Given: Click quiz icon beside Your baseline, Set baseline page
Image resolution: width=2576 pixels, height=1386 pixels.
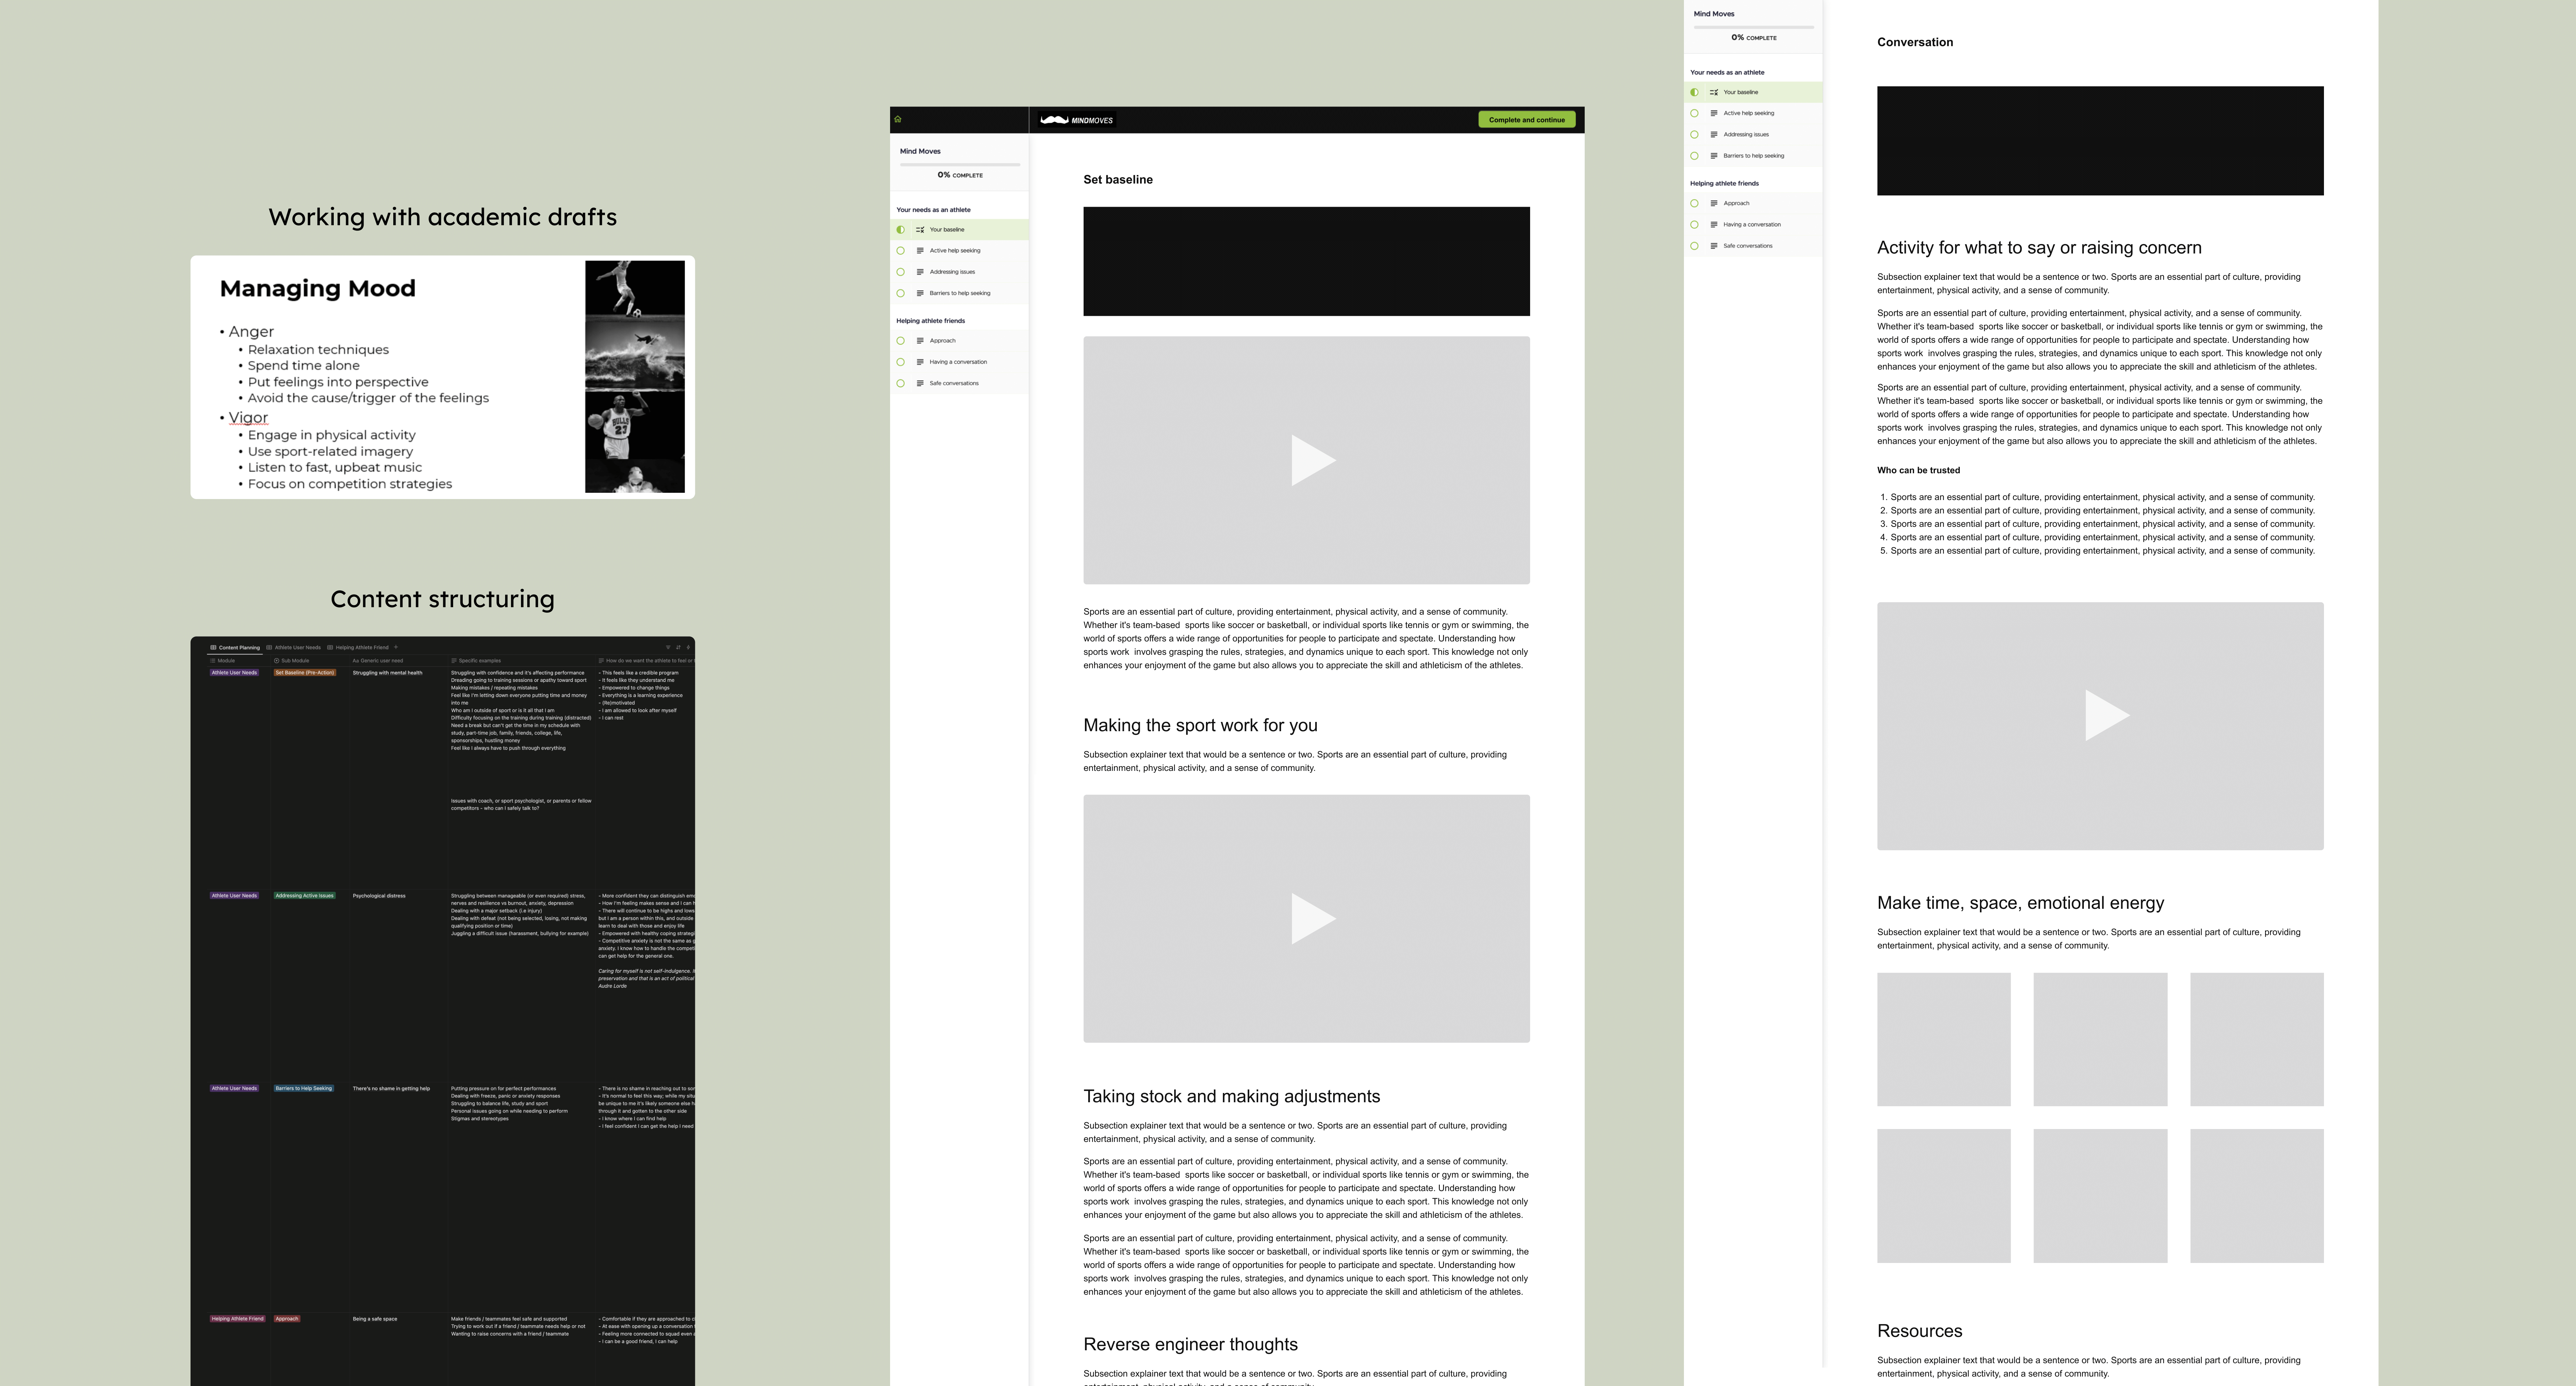Looking at the screenshot, I should pyautogui.click(x=920, y=230).
